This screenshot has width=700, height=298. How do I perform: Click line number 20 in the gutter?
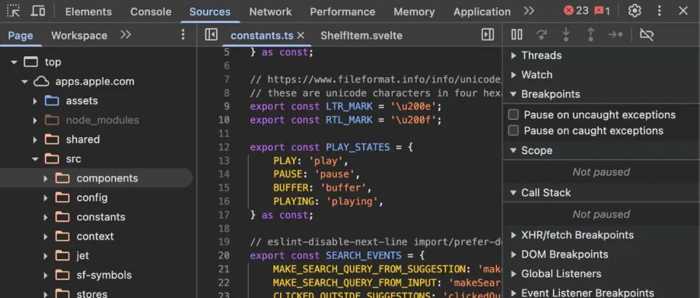[224, 256]
